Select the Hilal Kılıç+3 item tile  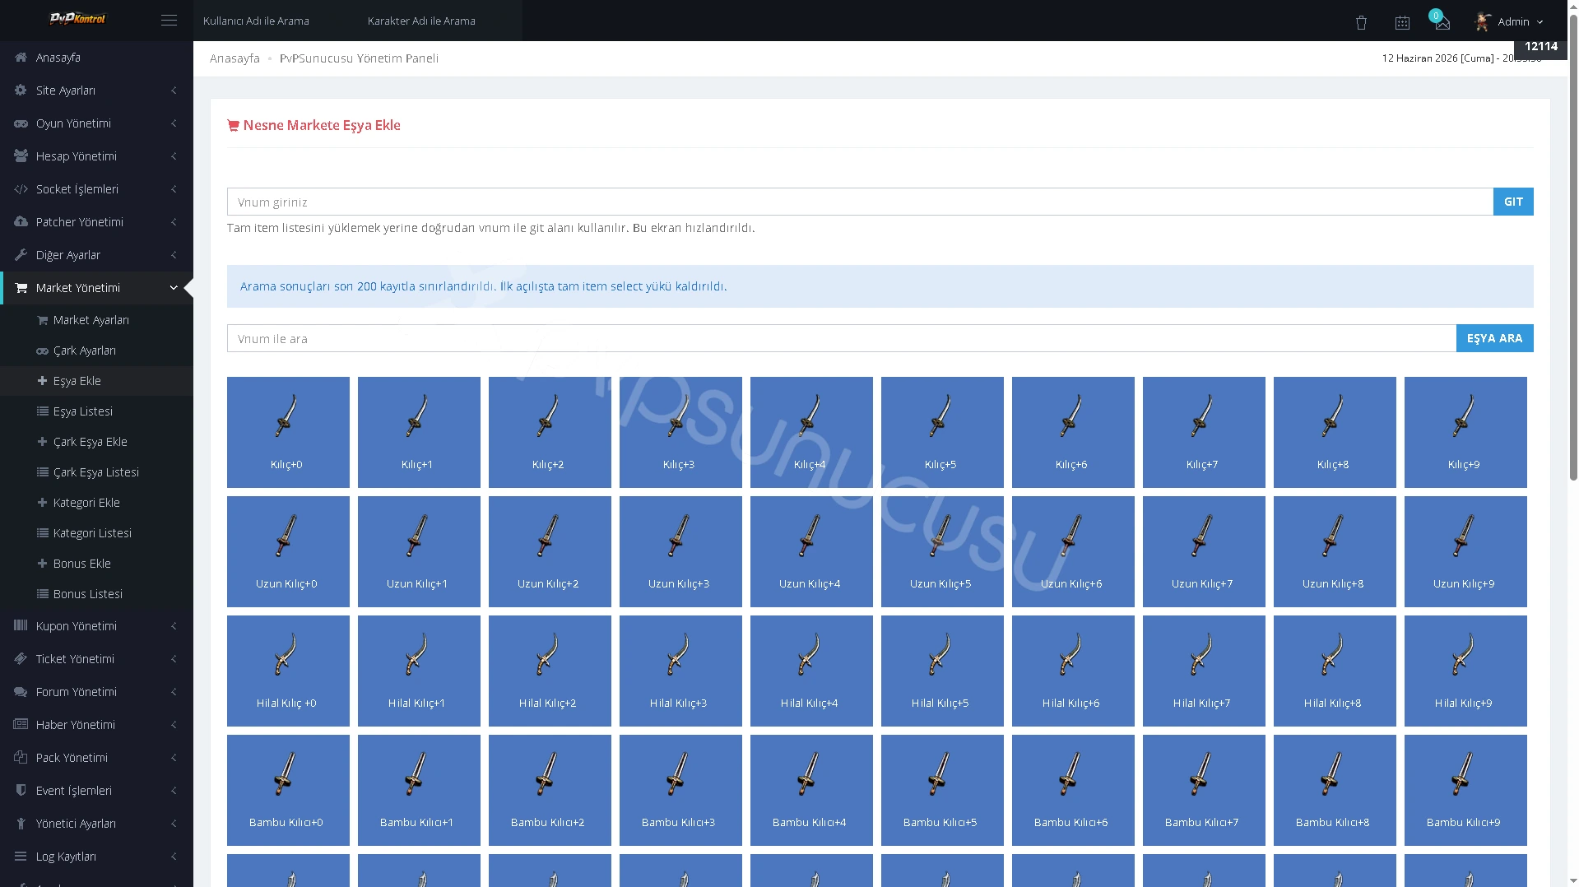coord(680,671)
